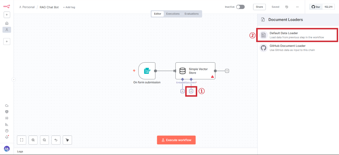Open notifications bell in the sidebar
The height and width of the screenshot is (155, 339).
tap(7, 137)
